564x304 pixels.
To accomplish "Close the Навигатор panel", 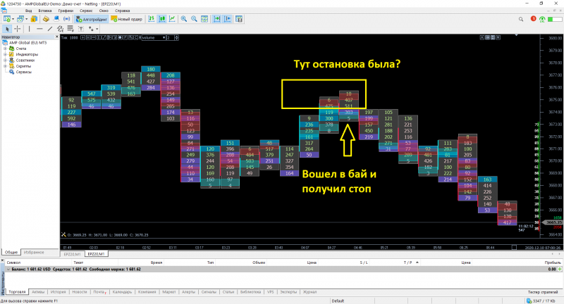I will click(57, 37).
